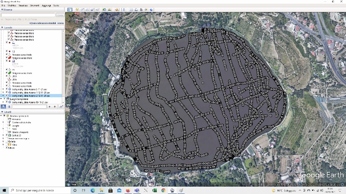Select the ruler measurement tool
Screen dimensions: 346x194
124,10
